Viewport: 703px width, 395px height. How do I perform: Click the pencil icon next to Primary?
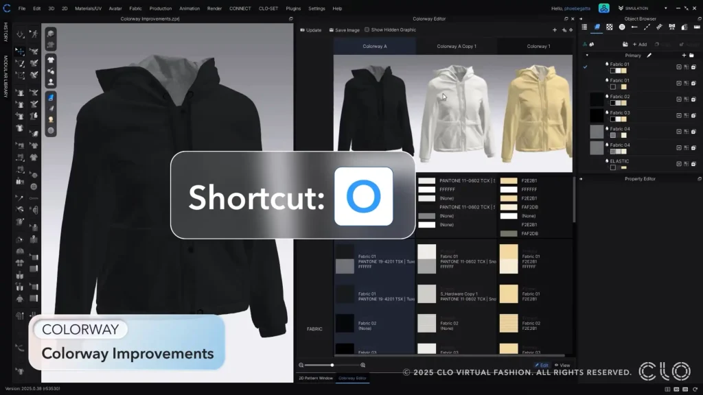pos(649,55)
